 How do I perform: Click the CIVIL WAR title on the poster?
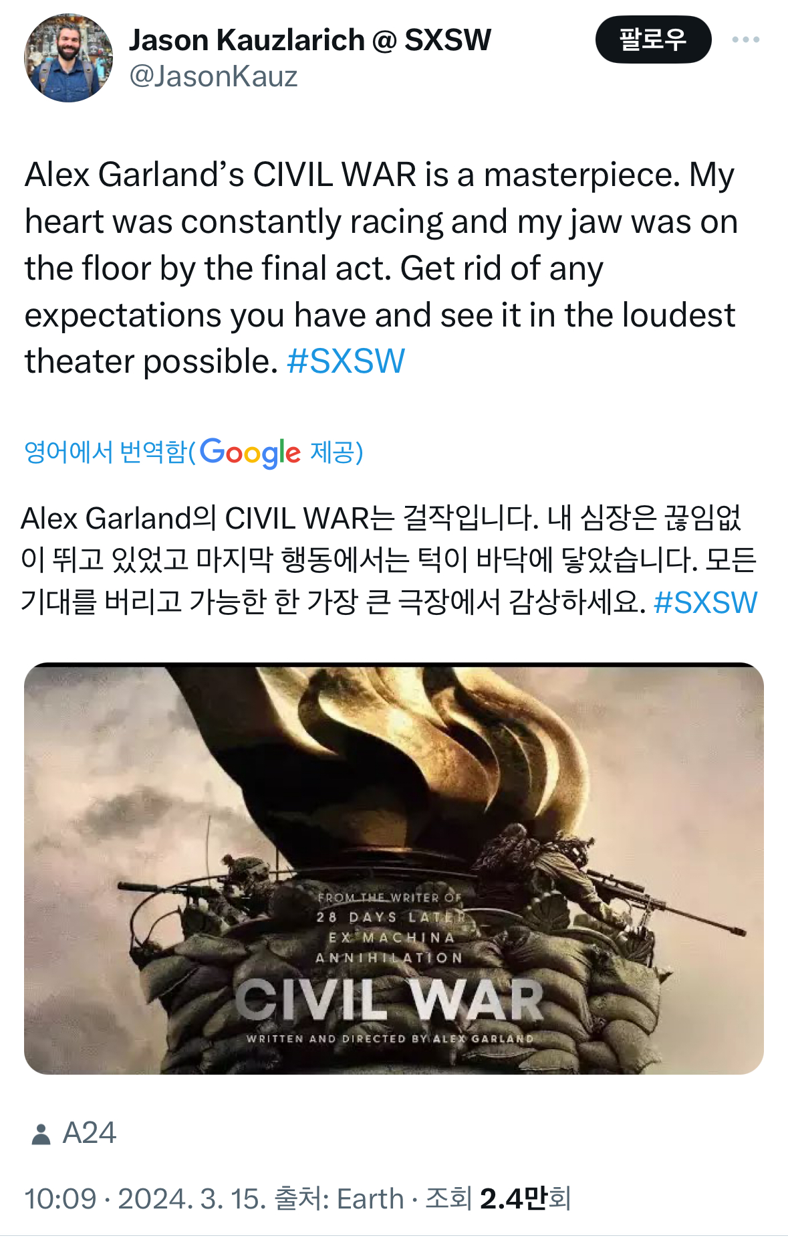coord(390,1000)
